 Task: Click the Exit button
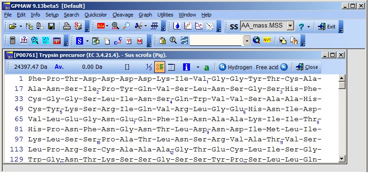click(326, 27)
